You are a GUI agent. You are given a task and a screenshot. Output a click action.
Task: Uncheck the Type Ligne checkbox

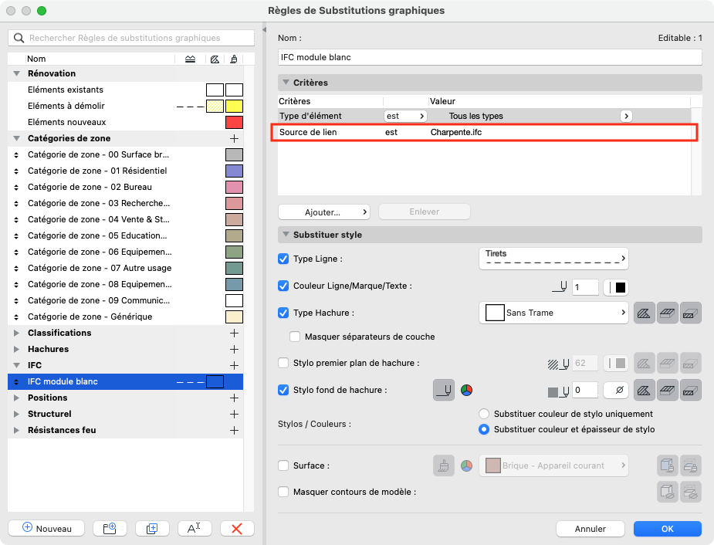(283, 259)
